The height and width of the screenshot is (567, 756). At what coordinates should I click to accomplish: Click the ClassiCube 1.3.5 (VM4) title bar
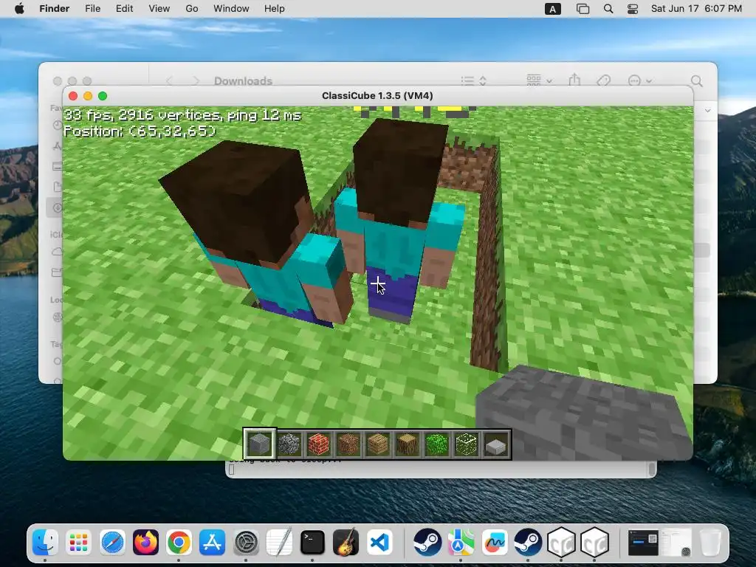point(377,95)
